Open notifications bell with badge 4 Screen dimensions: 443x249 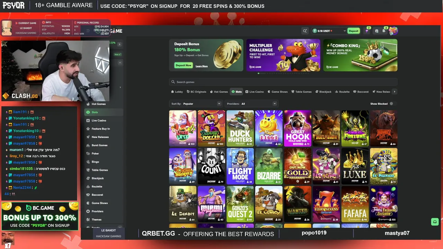(x=384, y=30)
